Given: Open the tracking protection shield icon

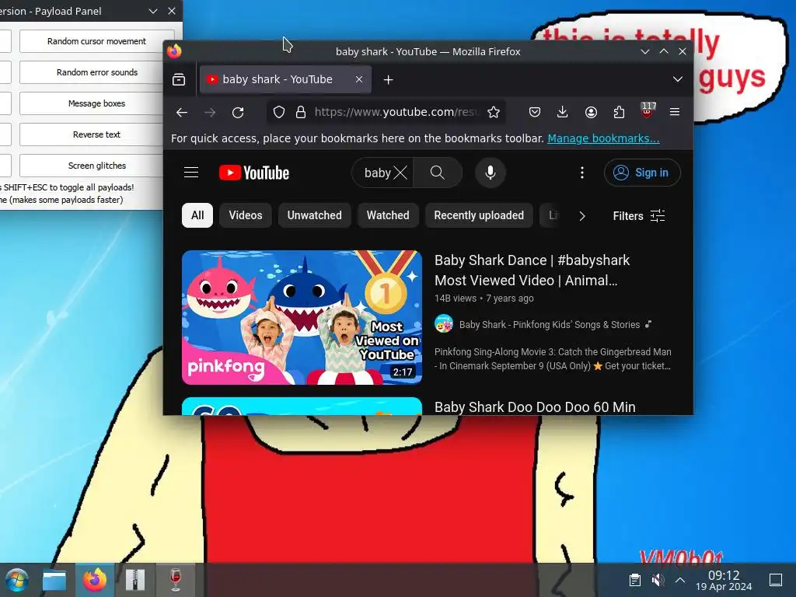Looking at the screenshot, I should [x=279, y=112].
